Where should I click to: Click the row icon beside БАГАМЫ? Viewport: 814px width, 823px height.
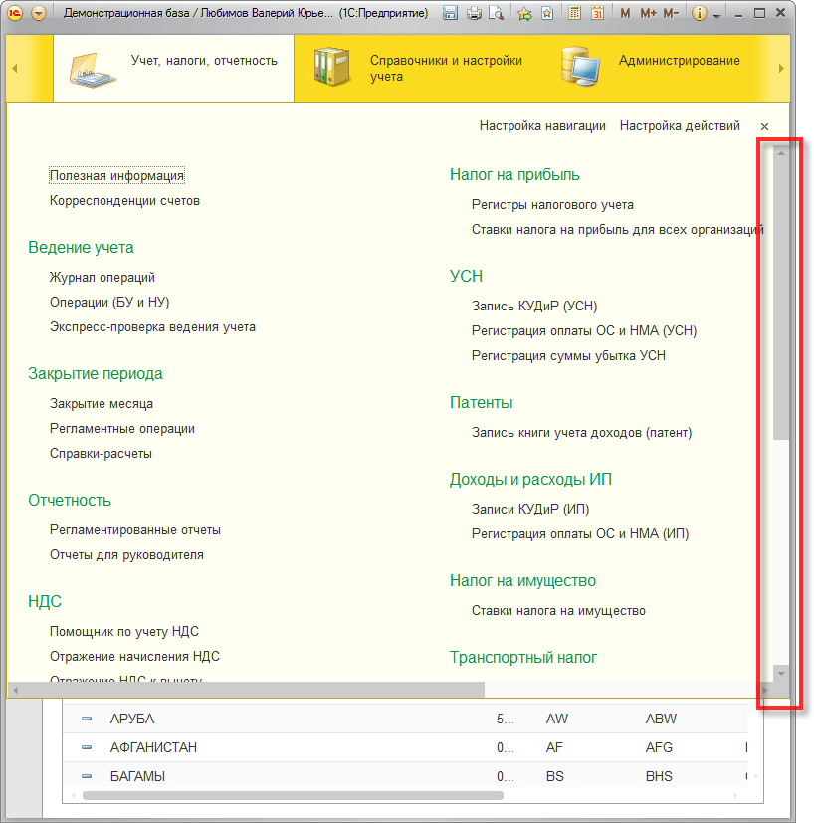[x=87, y=776]
